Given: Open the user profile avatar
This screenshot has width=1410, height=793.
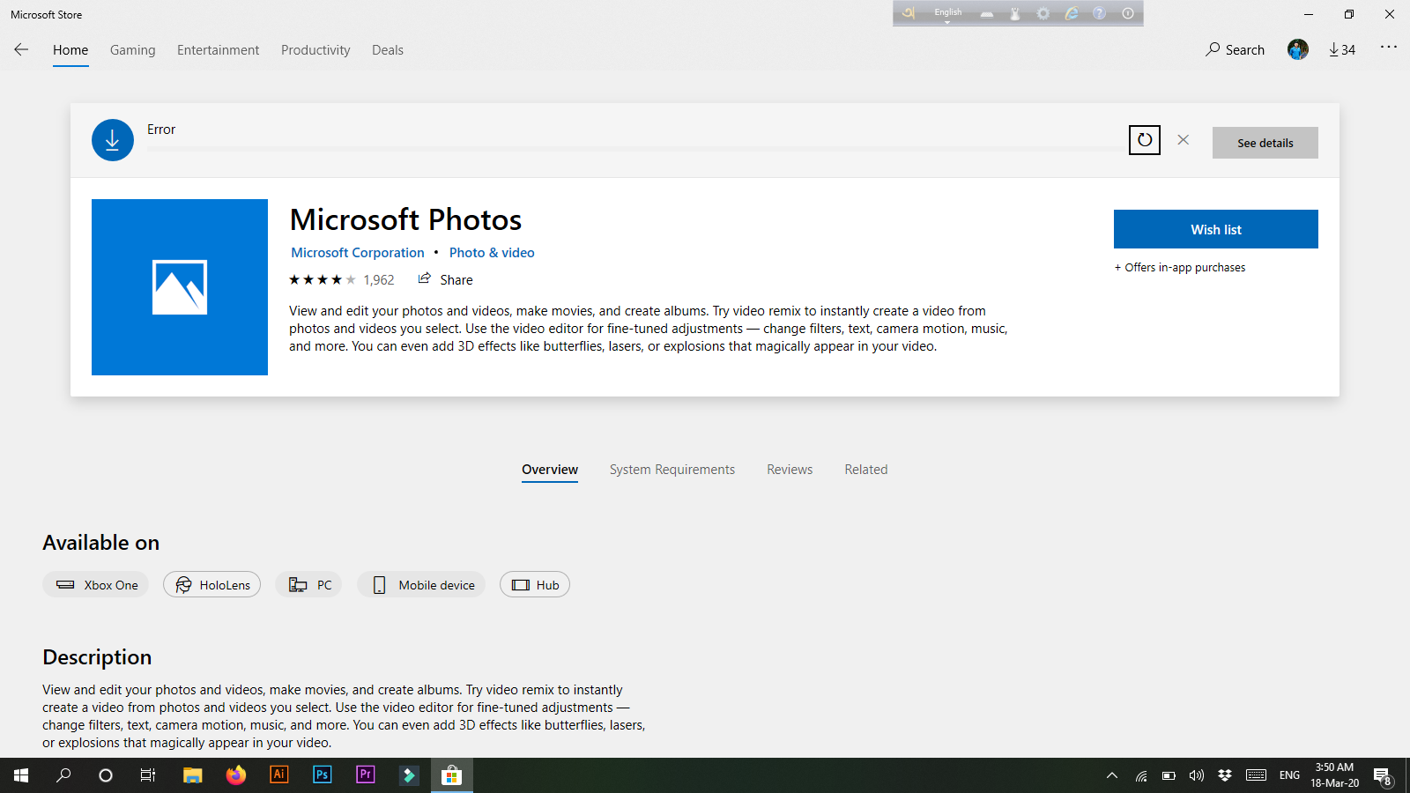Looking at the screenshot, I should tap(1298, 49).
